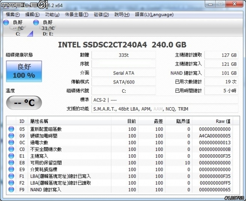Click the host reads value 127 GB
Image resolution: width=246 pixels, height=201 pixels.
[221, 55]
